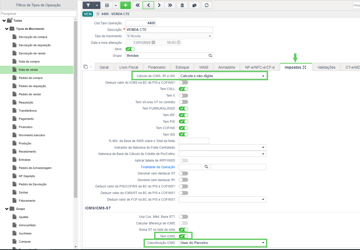Image resolution: width=360 pixels, height=250 pixels.
Task: Click the Pesquisar search field
Action: (x=38, y=13)
